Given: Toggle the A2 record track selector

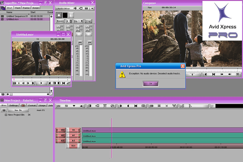Looking at the screenshot, I should pos(73,141).
